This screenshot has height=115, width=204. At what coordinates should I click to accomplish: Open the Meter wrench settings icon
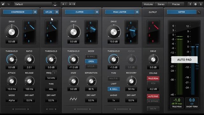click(199, 12)
